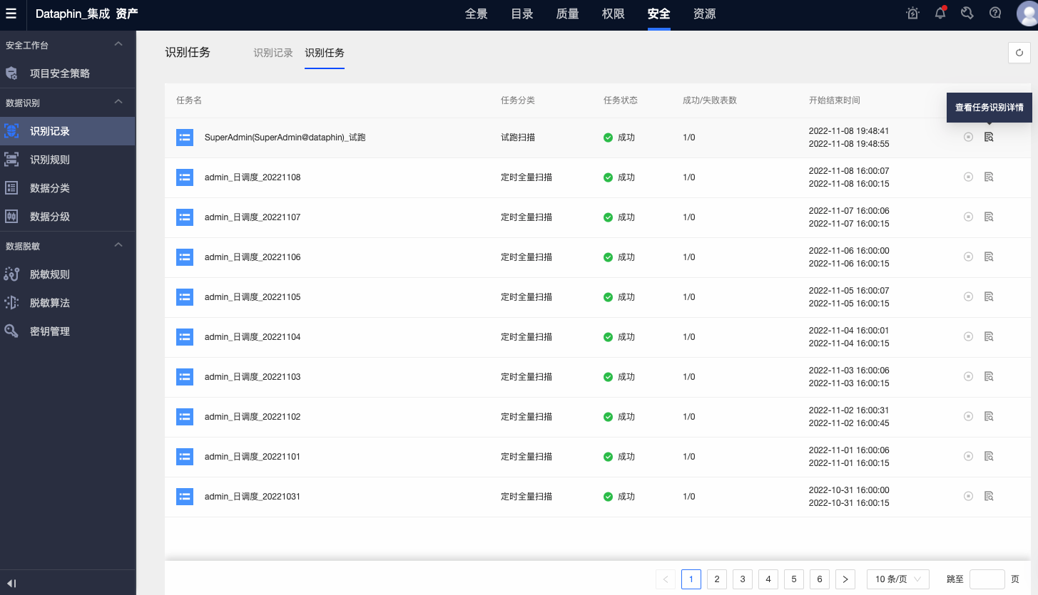Click the wrench tool icon in top bar

967,13
